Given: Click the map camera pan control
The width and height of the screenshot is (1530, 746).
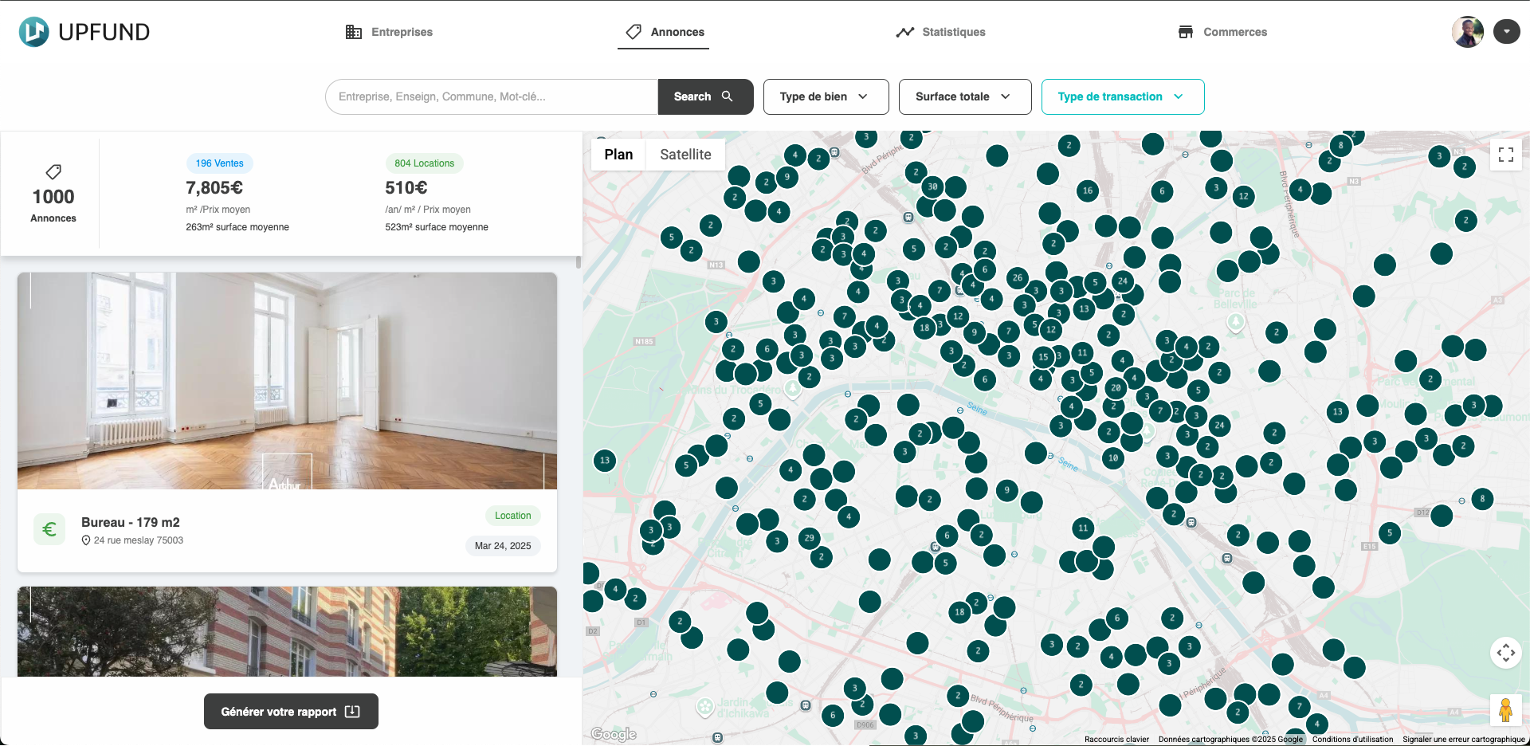Looking at the screenshot, I should click(x=1506, y=653).
